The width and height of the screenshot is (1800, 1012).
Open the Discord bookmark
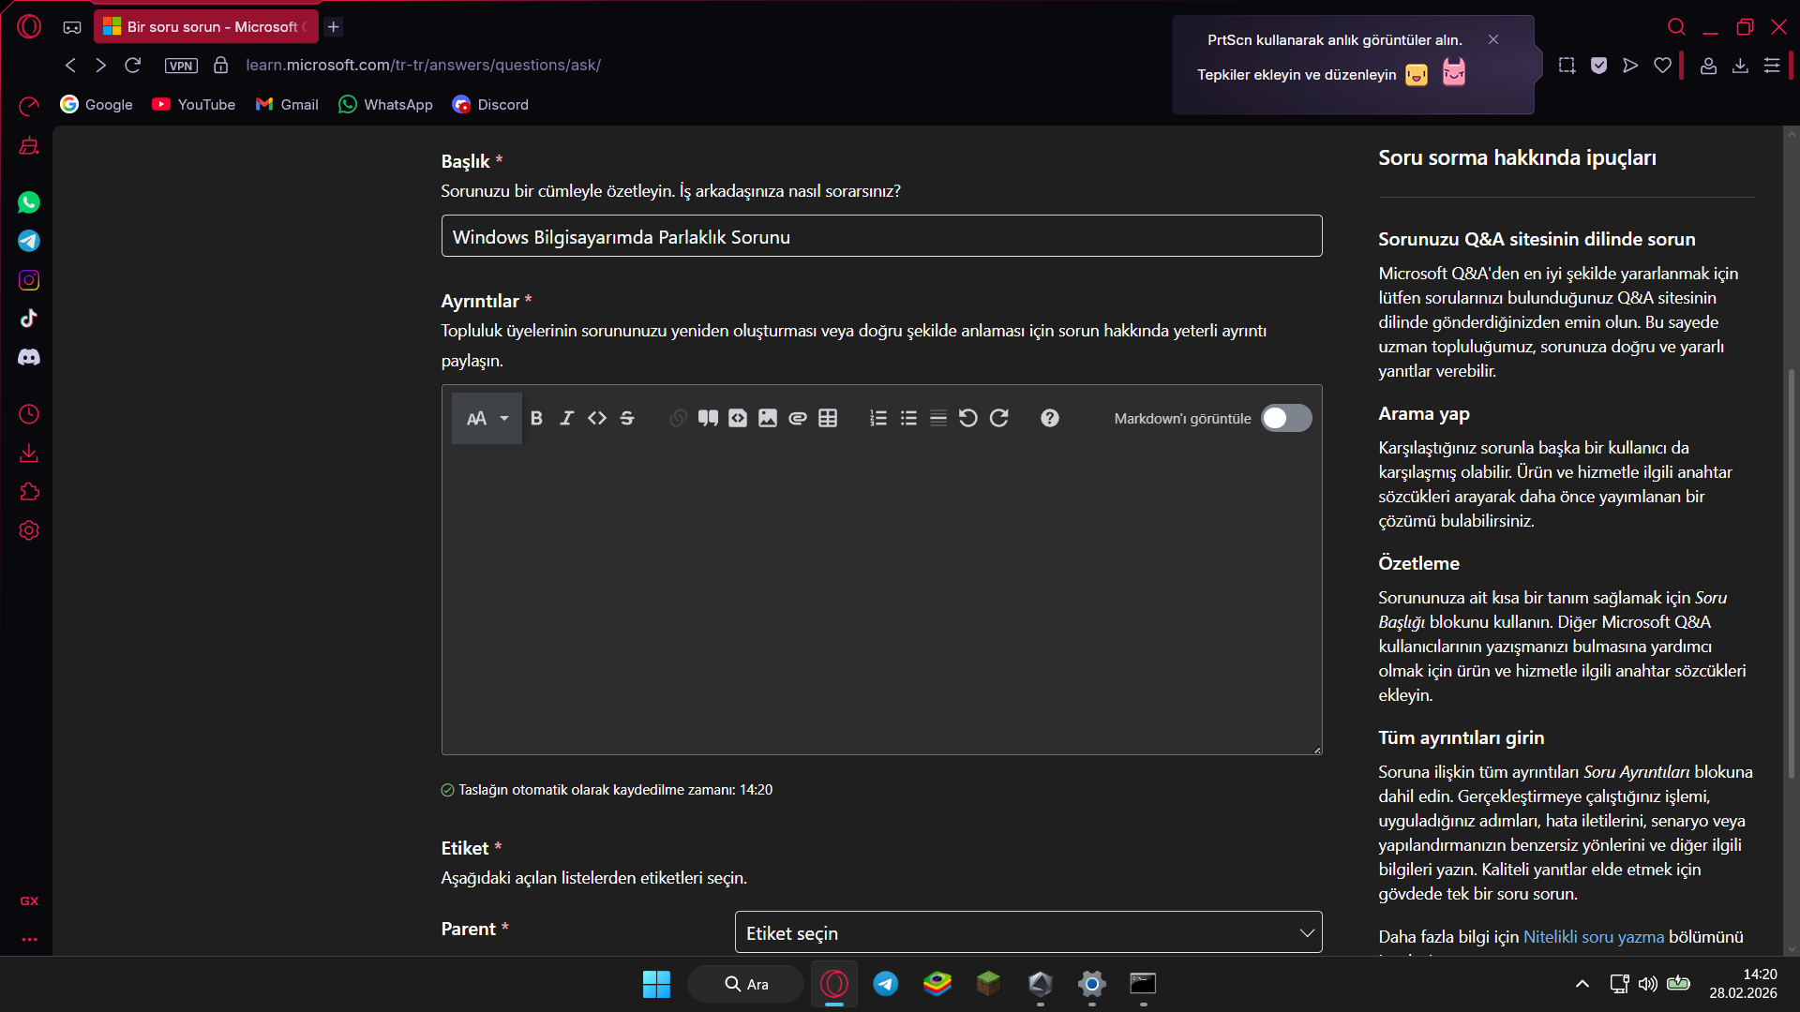pos(490,105)
